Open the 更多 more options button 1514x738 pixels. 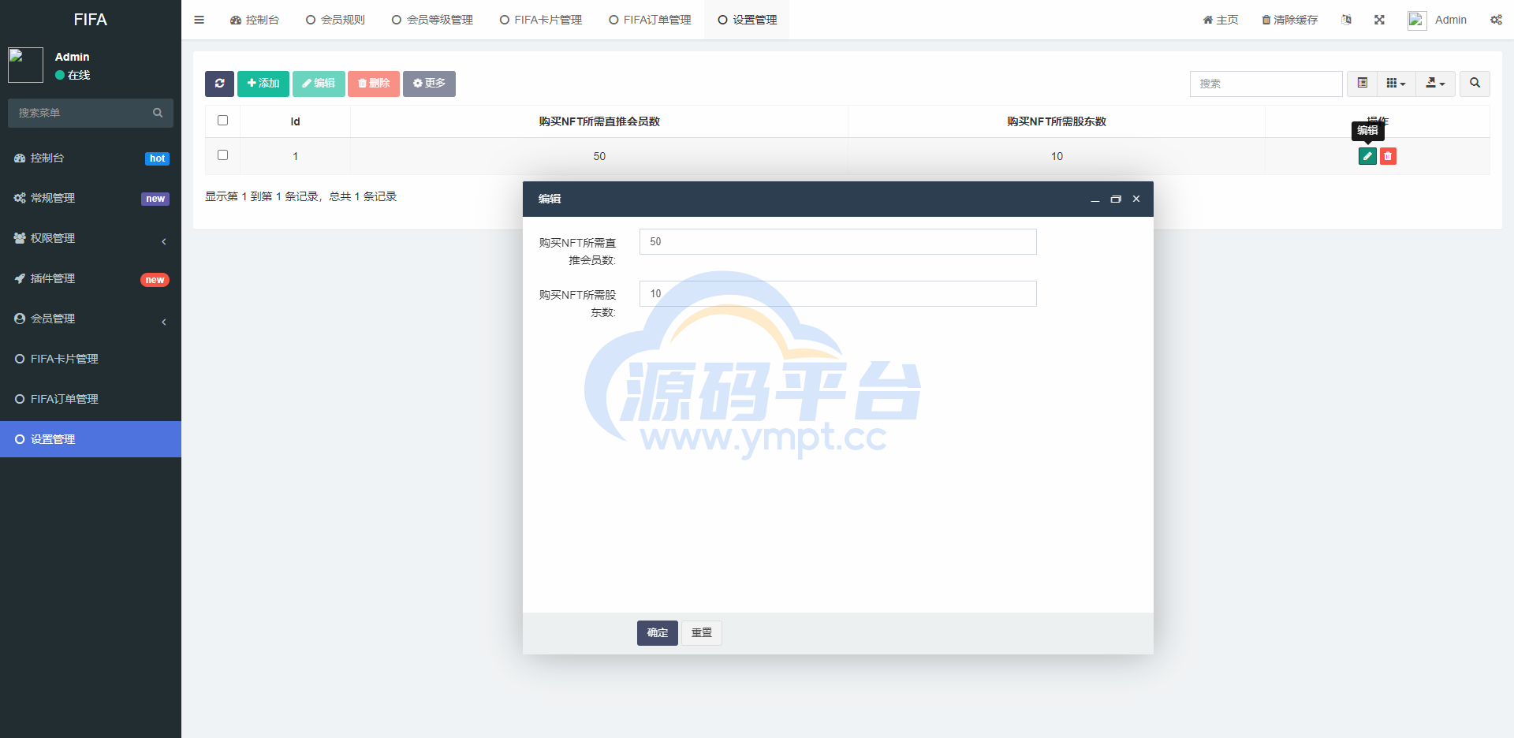(x=429, y=84)
